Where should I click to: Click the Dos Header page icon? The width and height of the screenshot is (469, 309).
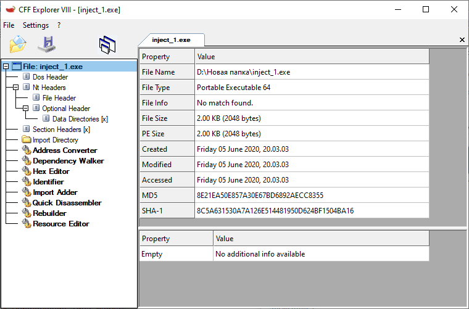click(x=27, y=76)
